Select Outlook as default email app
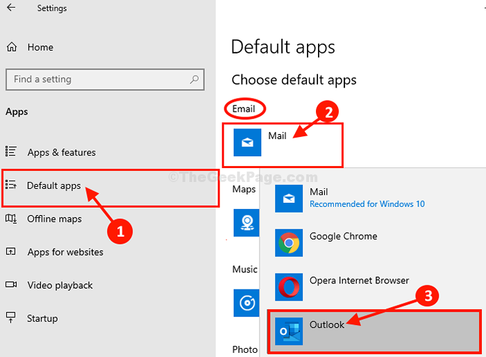 coord(374,331)
